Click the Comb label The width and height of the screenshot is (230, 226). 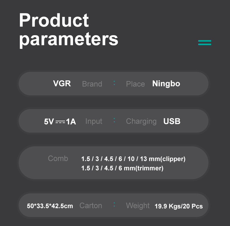(x=58, y=159)
